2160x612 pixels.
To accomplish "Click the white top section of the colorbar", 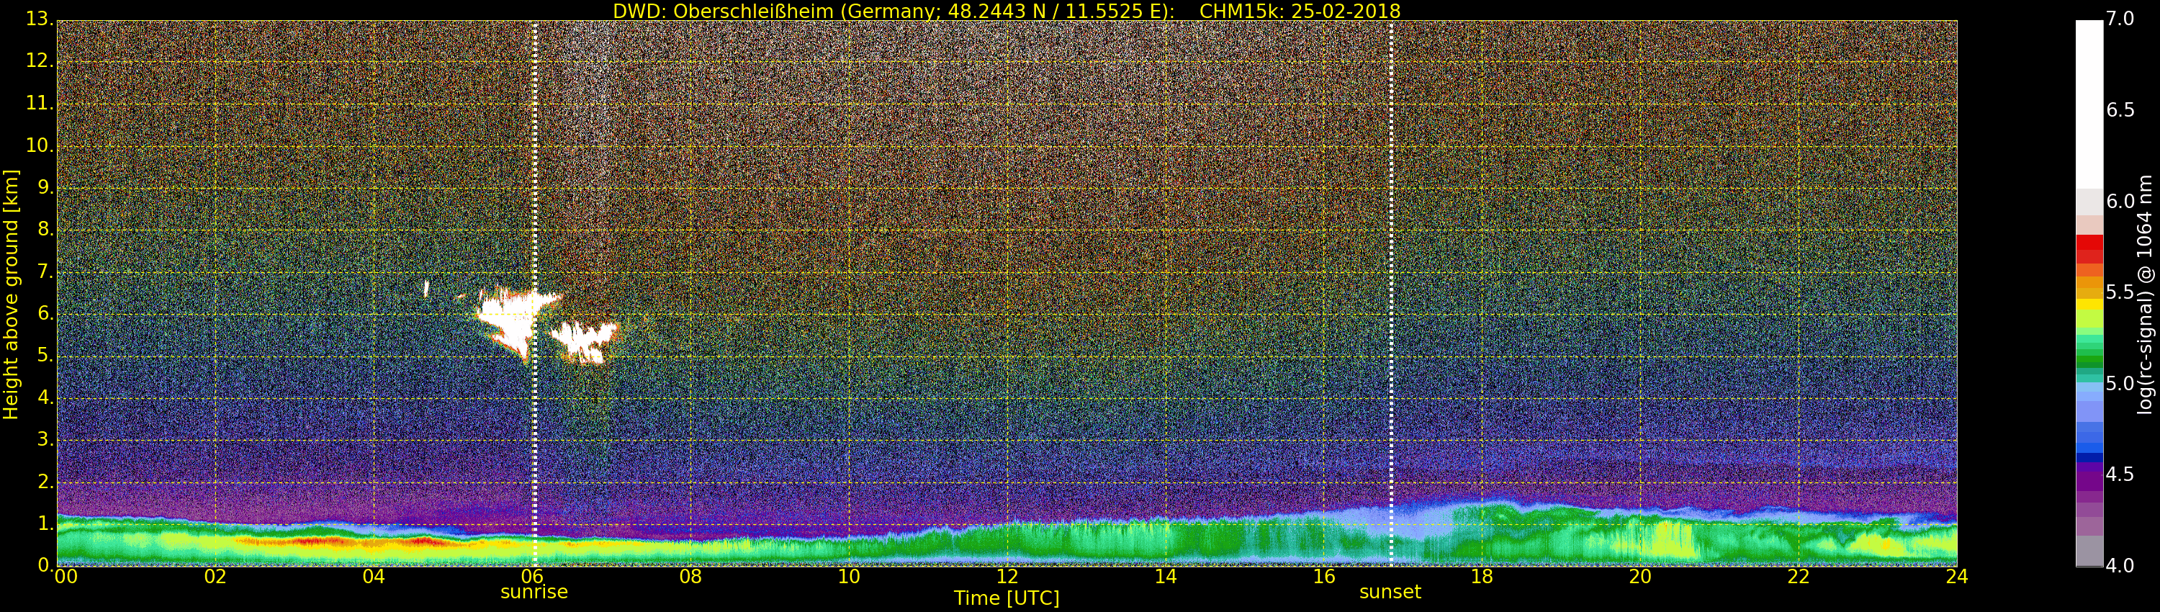I will click(2089, 101).
